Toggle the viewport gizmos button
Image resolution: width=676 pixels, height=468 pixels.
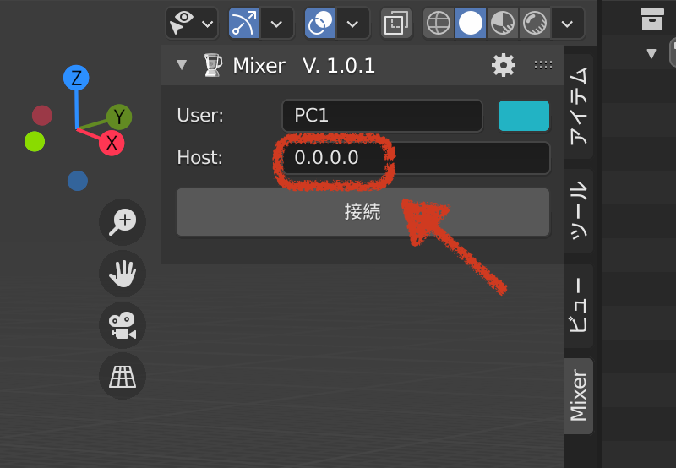pyautogui.click(x=244, y=23)
